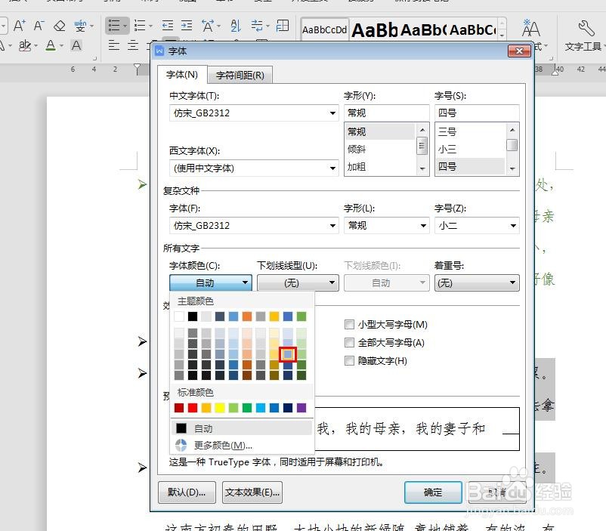The width and height of the screenshot is (606, 531).
Task: Open the Pinyin Guide tool
Action: [81, 25]
